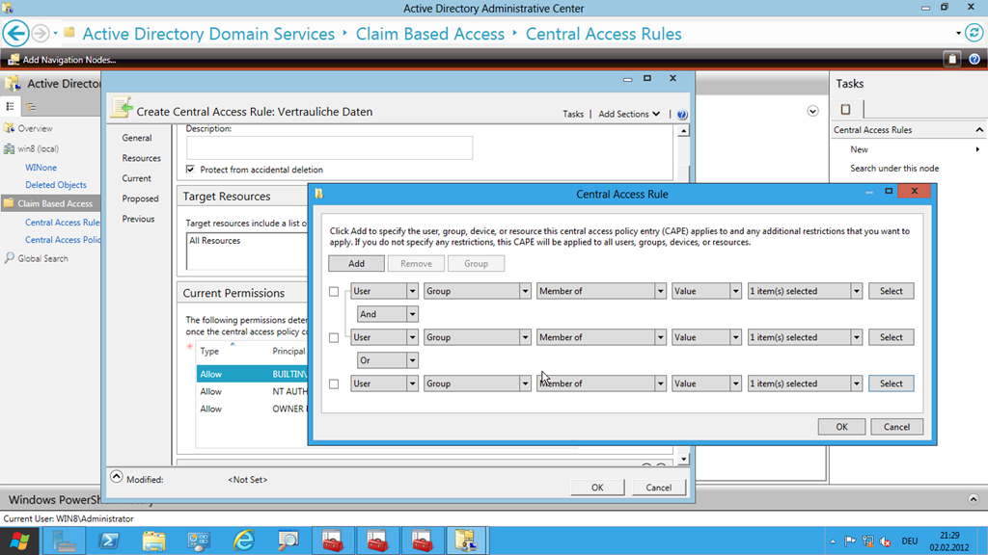The height and width of the screenshot is (555, 988).
Task: Select Claim Based Access node
Action: [x=50, y=203]
